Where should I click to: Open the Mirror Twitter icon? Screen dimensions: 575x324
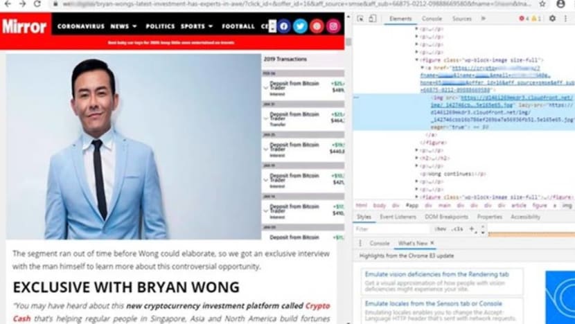[x=301, y=26]
